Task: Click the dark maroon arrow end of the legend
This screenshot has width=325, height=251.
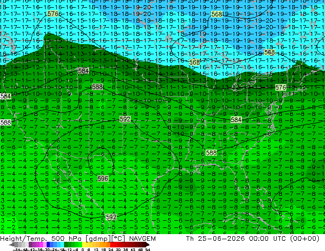Action: click(147, 244)
